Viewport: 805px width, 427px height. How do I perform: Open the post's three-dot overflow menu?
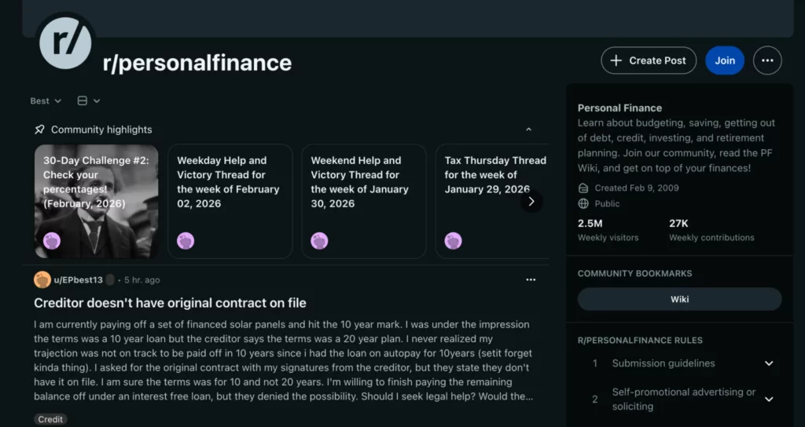[531, 279]
